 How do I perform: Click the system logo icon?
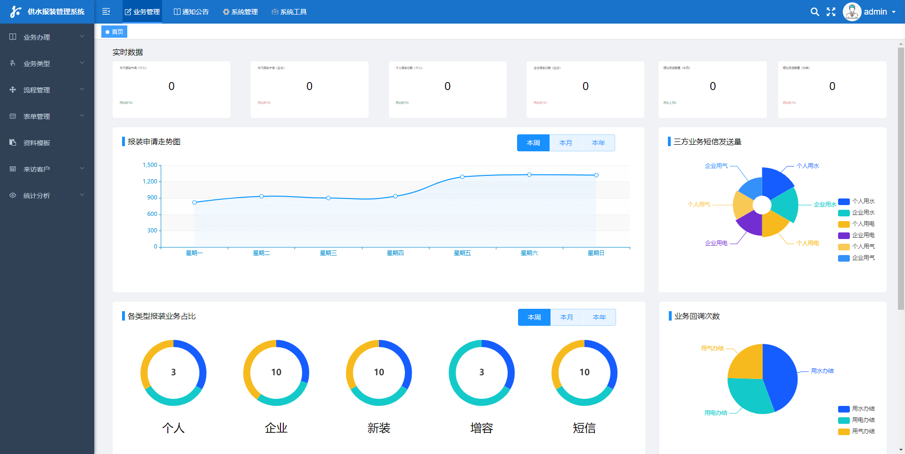coord(16,12)
